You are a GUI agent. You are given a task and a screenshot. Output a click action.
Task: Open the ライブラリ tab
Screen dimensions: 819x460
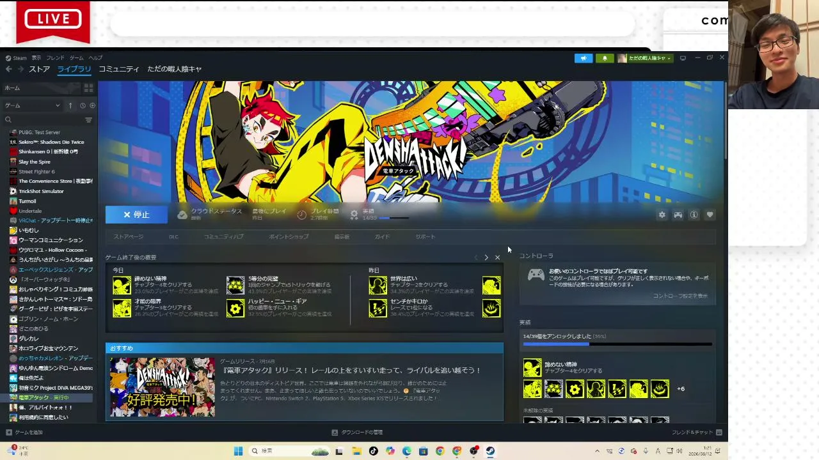[x=74, y=69]
